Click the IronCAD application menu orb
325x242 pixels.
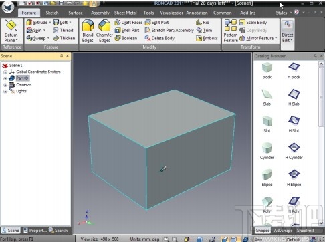click(8, 7)
